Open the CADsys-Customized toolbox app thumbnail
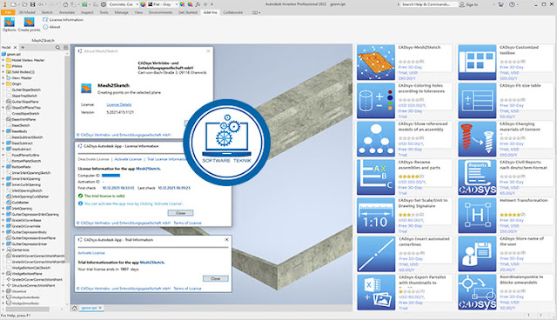The width and height of the screenshot is (557, 320). 477,63
